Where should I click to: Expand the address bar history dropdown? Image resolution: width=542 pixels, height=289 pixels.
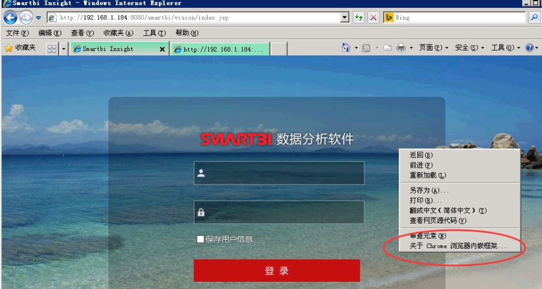coord(344,17)
